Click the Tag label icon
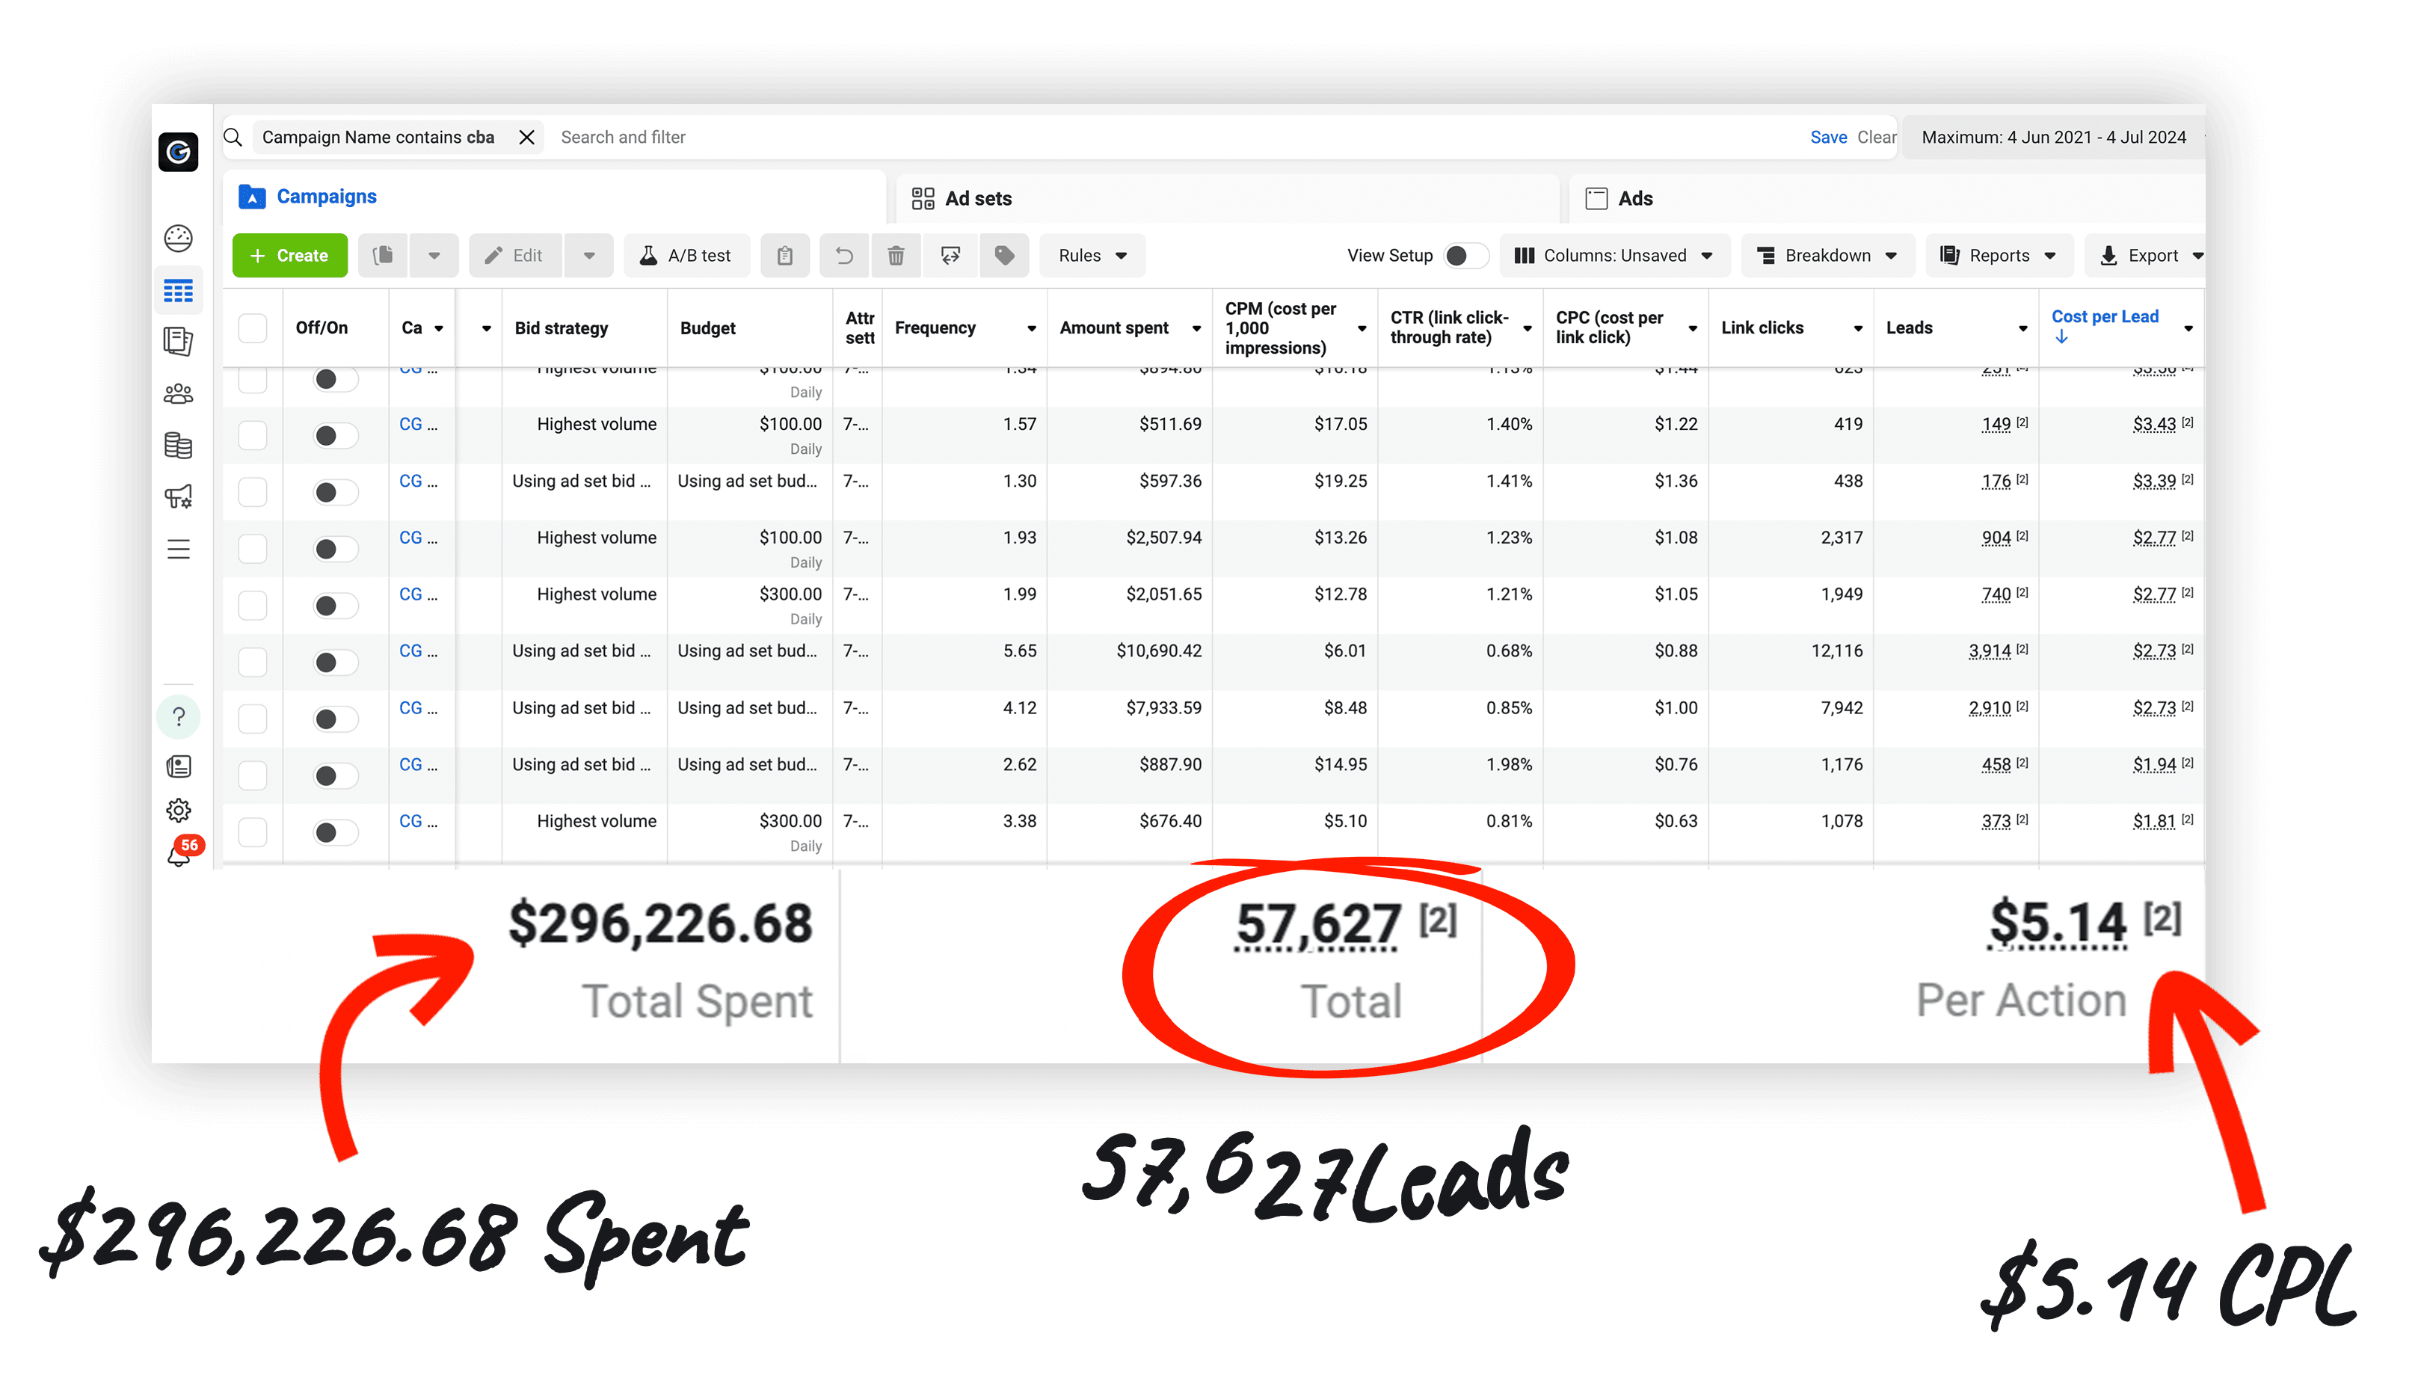The width and height of the screenshot is (2421, 1399). pyautogui.click(x=1005, y=256)
